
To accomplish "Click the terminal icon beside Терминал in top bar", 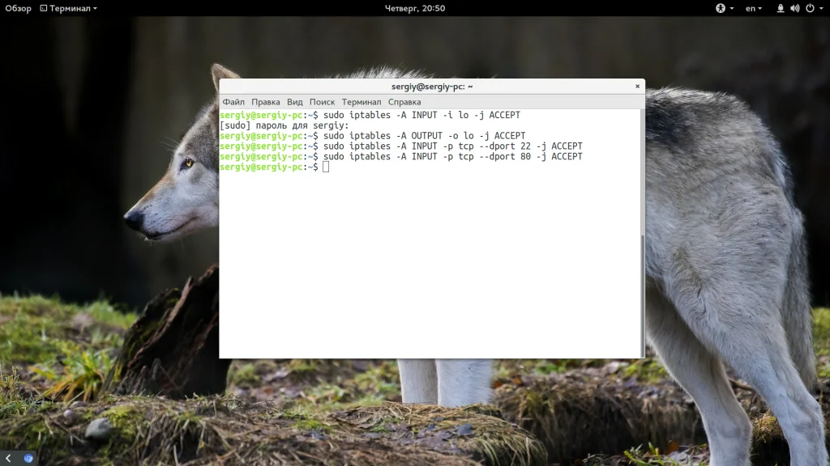I will click(44, 8).
